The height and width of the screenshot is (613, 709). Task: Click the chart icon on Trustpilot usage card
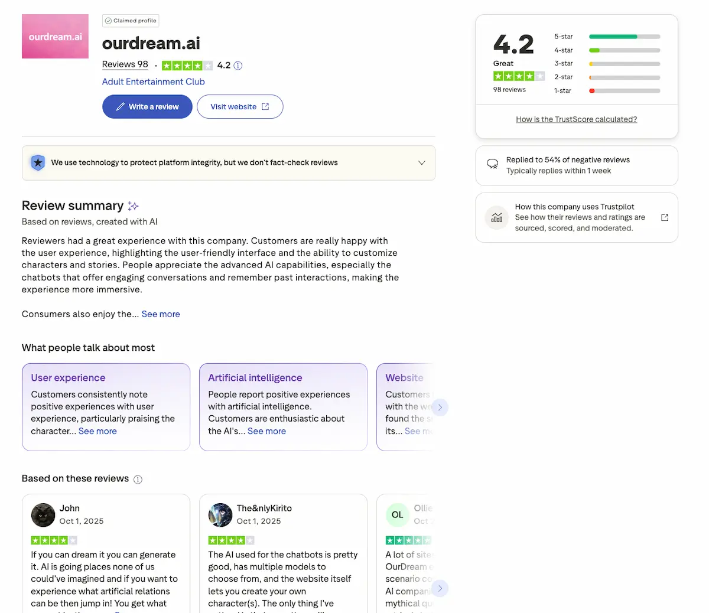click(x=496, y=217)
